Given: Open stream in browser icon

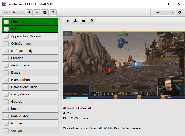Looking at the screenshot, I should pyautogui.click(x=92, y=21).
